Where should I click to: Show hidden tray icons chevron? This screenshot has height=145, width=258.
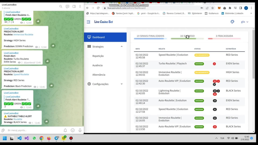click(216, 138)
